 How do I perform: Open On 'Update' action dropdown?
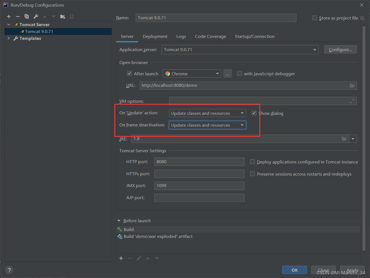pos(208,113)
